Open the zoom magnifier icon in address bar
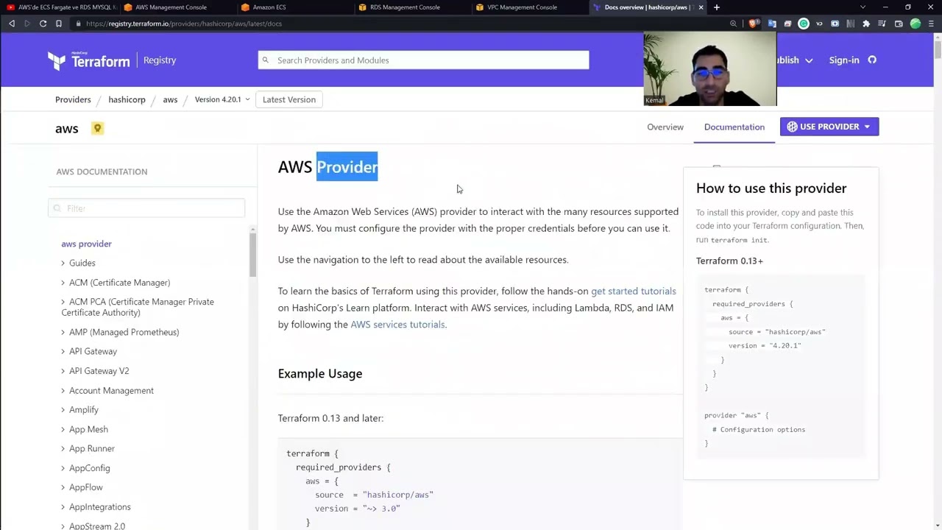This screenshot has width=942, height=530. pos(733,24)
